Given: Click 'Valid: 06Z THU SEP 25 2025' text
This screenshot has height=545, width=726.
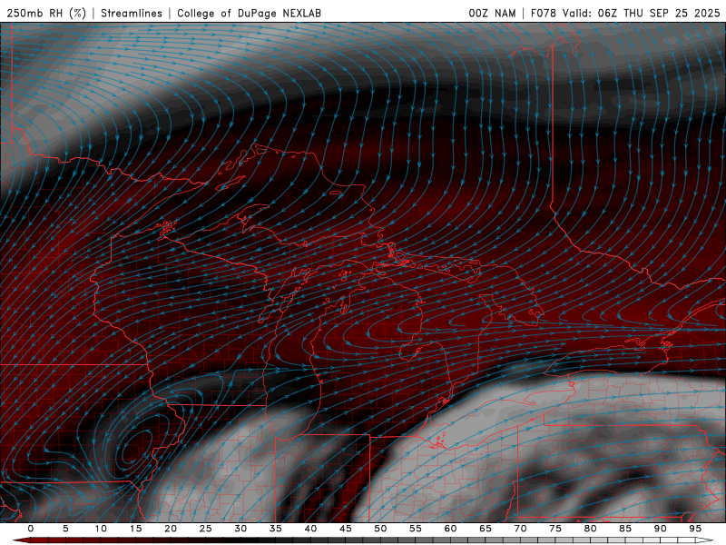Looking at the screenshot, I should point(642,13).
